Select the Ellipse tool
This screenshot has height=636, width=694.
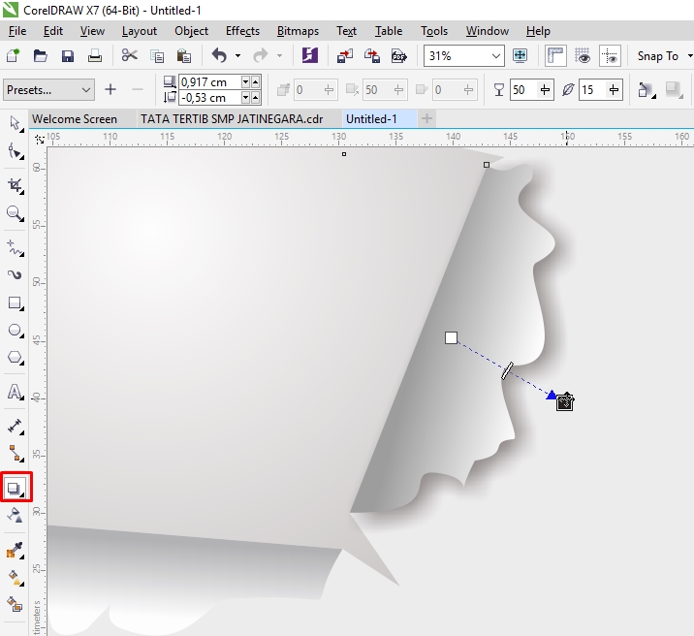point(16,331)
